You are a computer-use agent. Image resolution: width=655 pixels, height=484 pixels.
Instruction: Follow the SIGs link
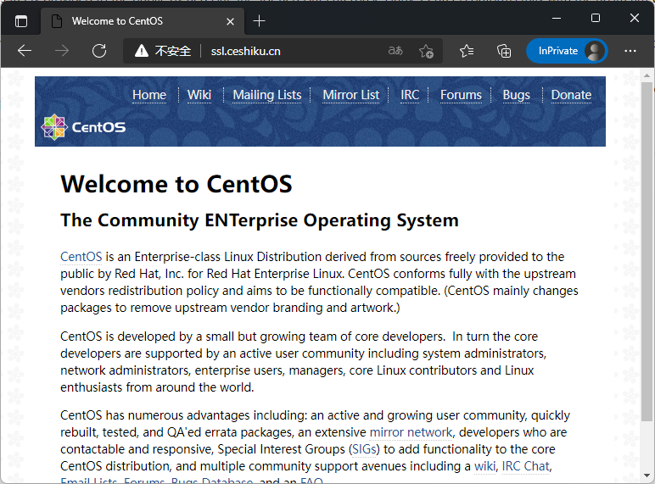pos(364,449)
